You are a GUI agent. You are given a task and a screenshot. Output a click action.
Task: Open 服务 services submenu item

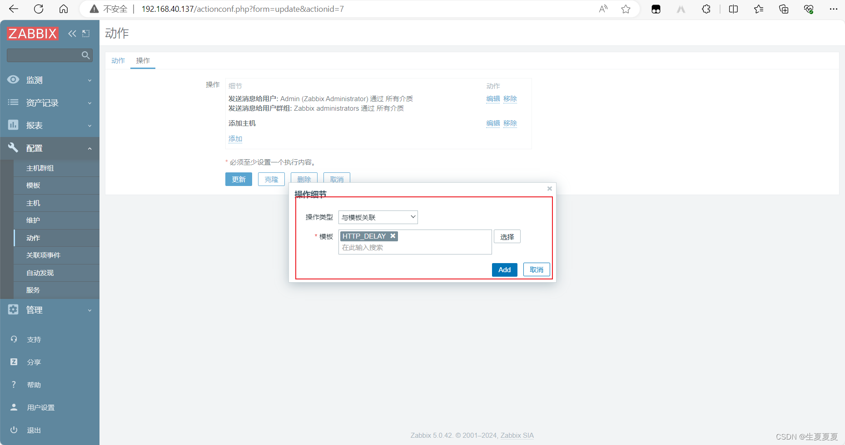click(56, 290)
